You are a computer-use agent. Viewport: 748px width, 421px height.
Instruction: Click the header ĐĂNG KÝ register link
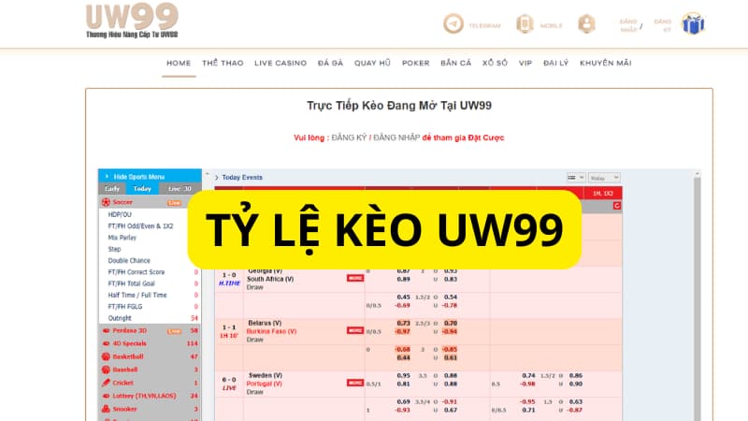click(x=663, y=25)
